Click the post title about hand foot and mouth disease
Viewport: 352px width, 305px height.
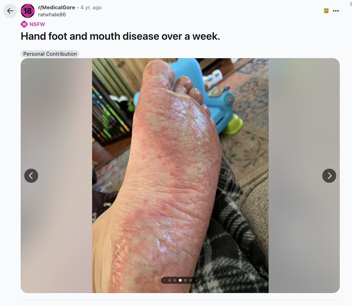(x=120, y=36)
